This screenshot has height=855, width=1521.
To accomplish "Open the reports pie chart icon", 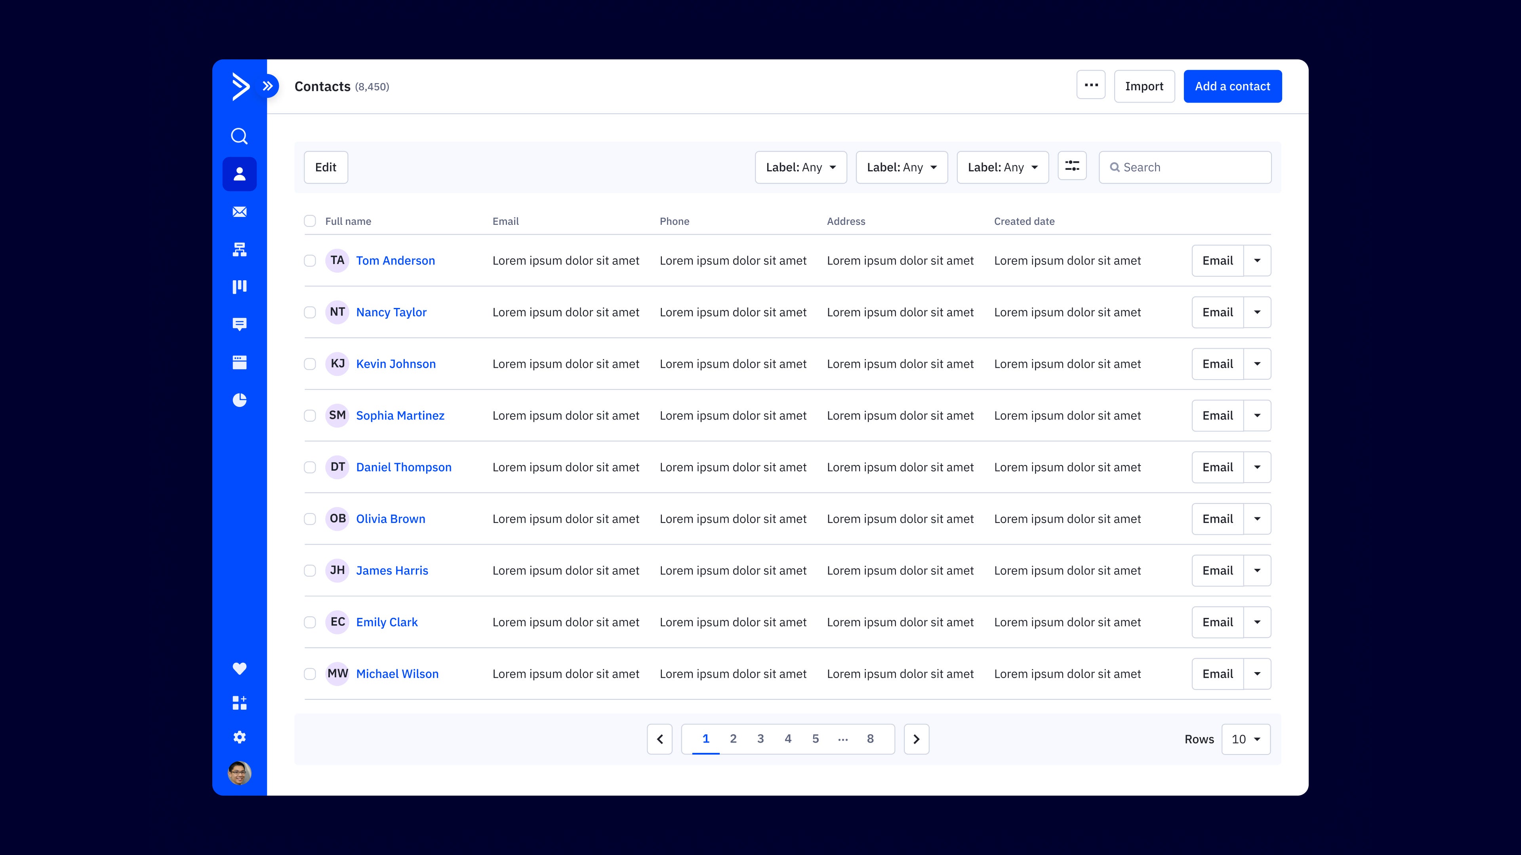I will 239,400.
